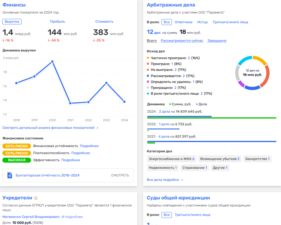Switch chart to Прибыль metric
Screen dimensions: 281x225
(x=58, y=21)
